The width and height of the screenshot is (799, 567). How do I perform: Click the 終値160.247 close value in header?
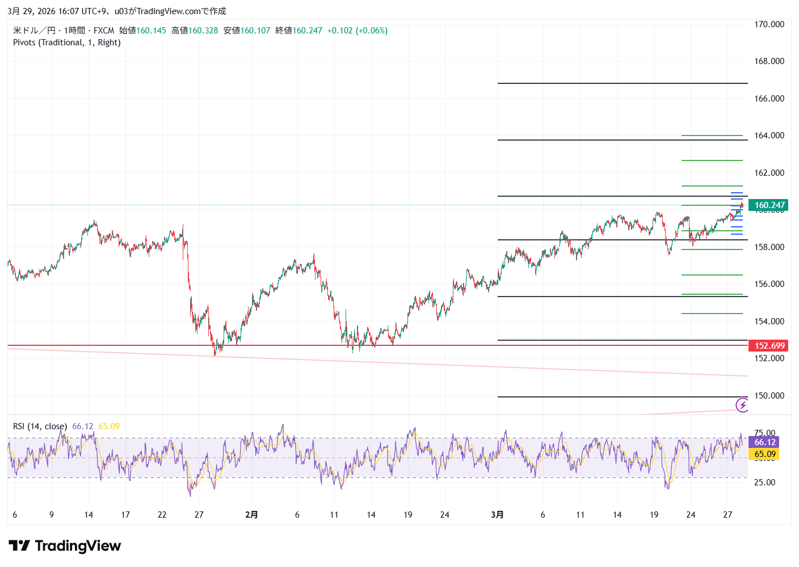[x=298, y=31]
